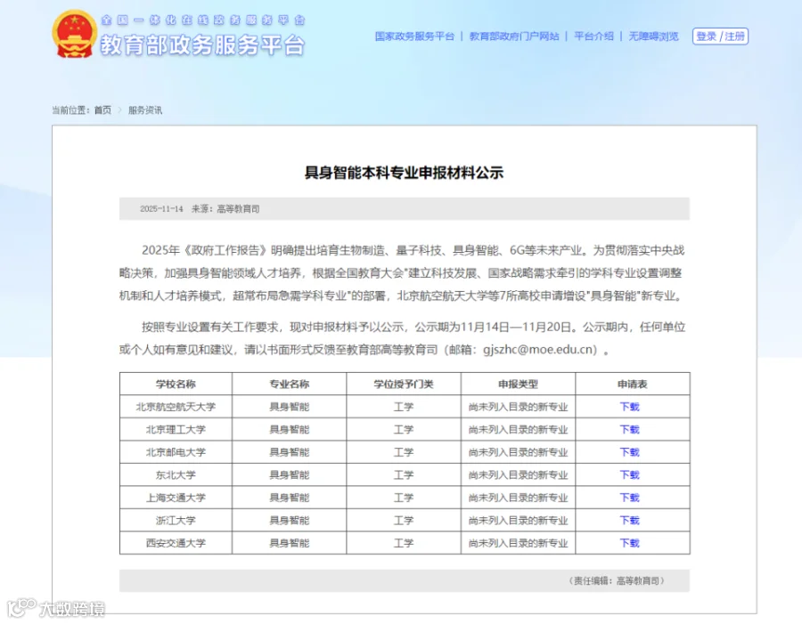Download 北京邮电大学 application form
The width and height of the screenshot is (802, 624).
[x=630, y=452]
